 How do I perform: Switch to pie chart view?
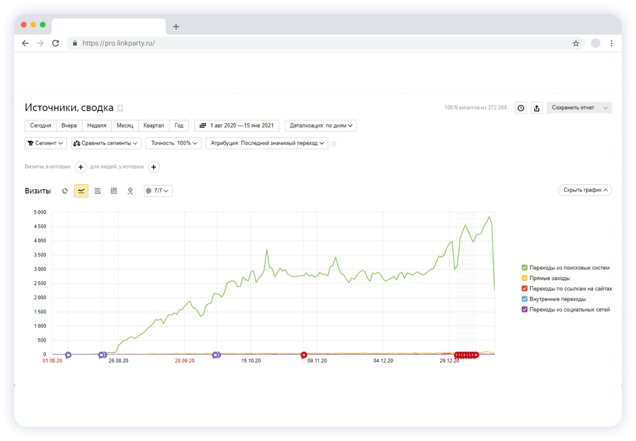click(65, 191)
